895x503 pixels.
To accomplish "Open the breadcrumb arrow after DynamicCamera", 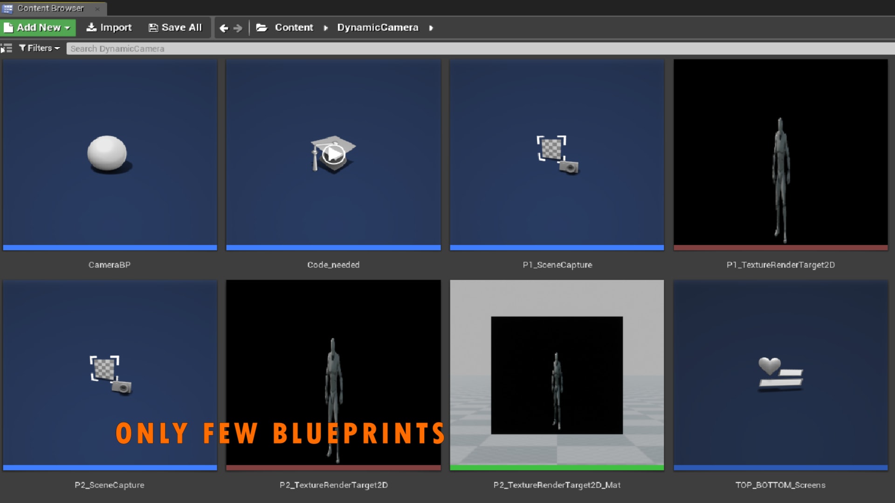I will (431, 27).
